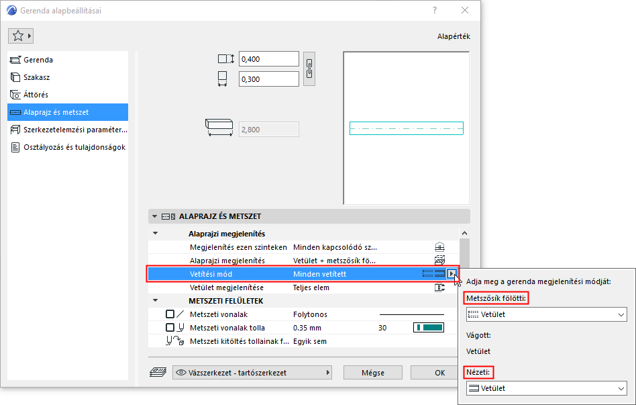The height and width of the screenshot is (405, 636).
Task: Open the Favorites star button
Action: click(20, 36)
